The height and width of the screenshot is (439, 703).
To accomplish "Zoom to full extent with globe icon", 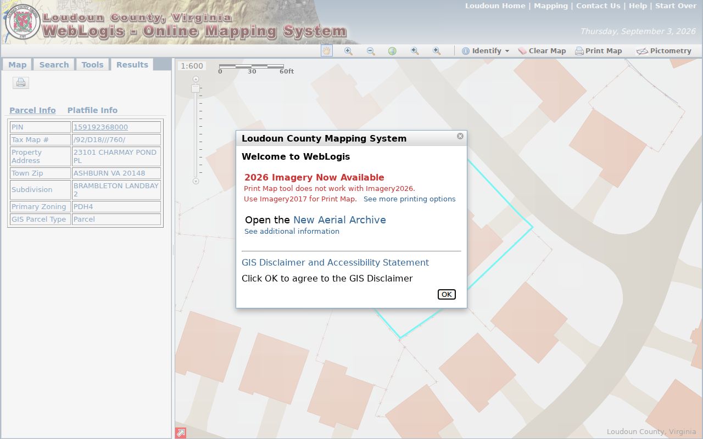I will (392, 51).
